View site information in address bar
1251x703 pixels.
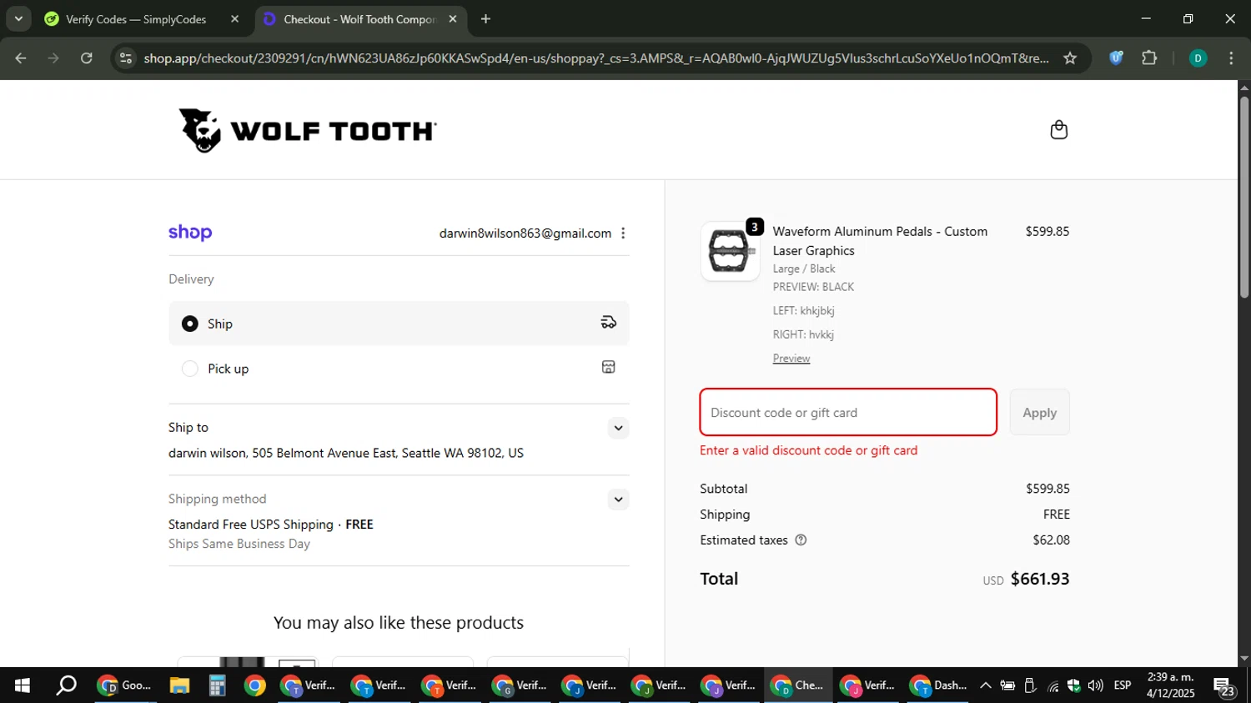click(x=126, y=58)
